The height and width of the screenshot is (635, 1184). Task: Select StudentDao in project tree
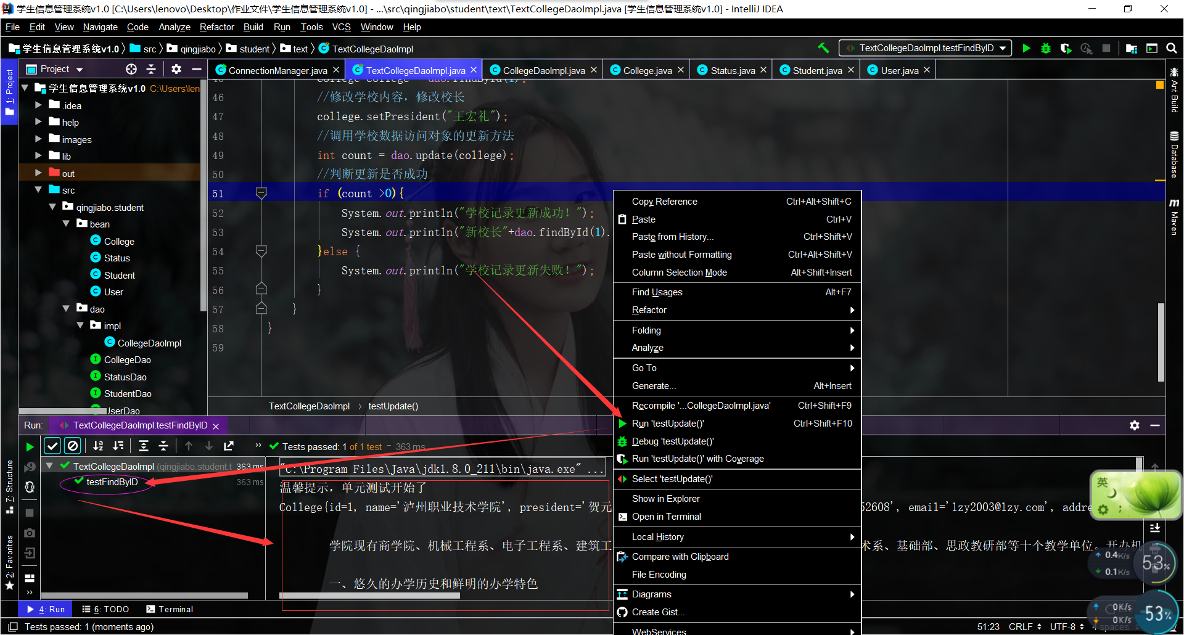[121, 393]
